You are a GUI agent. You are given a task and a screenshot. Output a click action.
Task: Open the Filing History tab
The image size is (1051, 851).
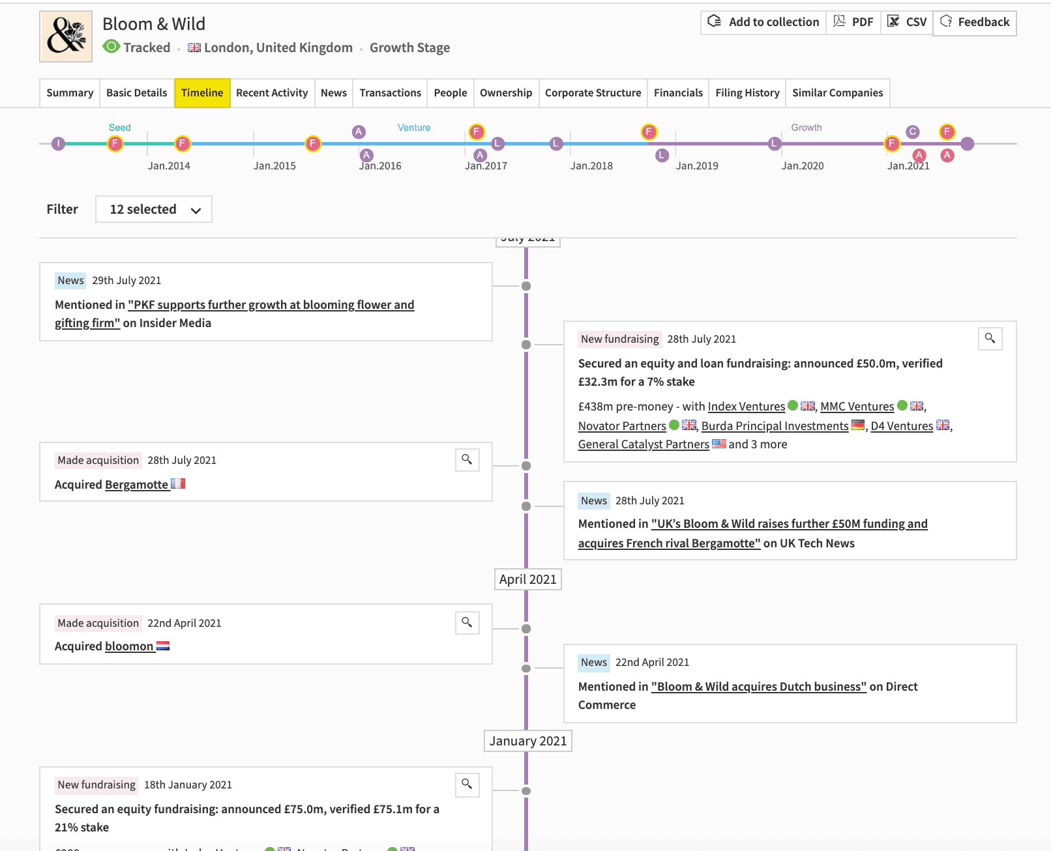747,93
